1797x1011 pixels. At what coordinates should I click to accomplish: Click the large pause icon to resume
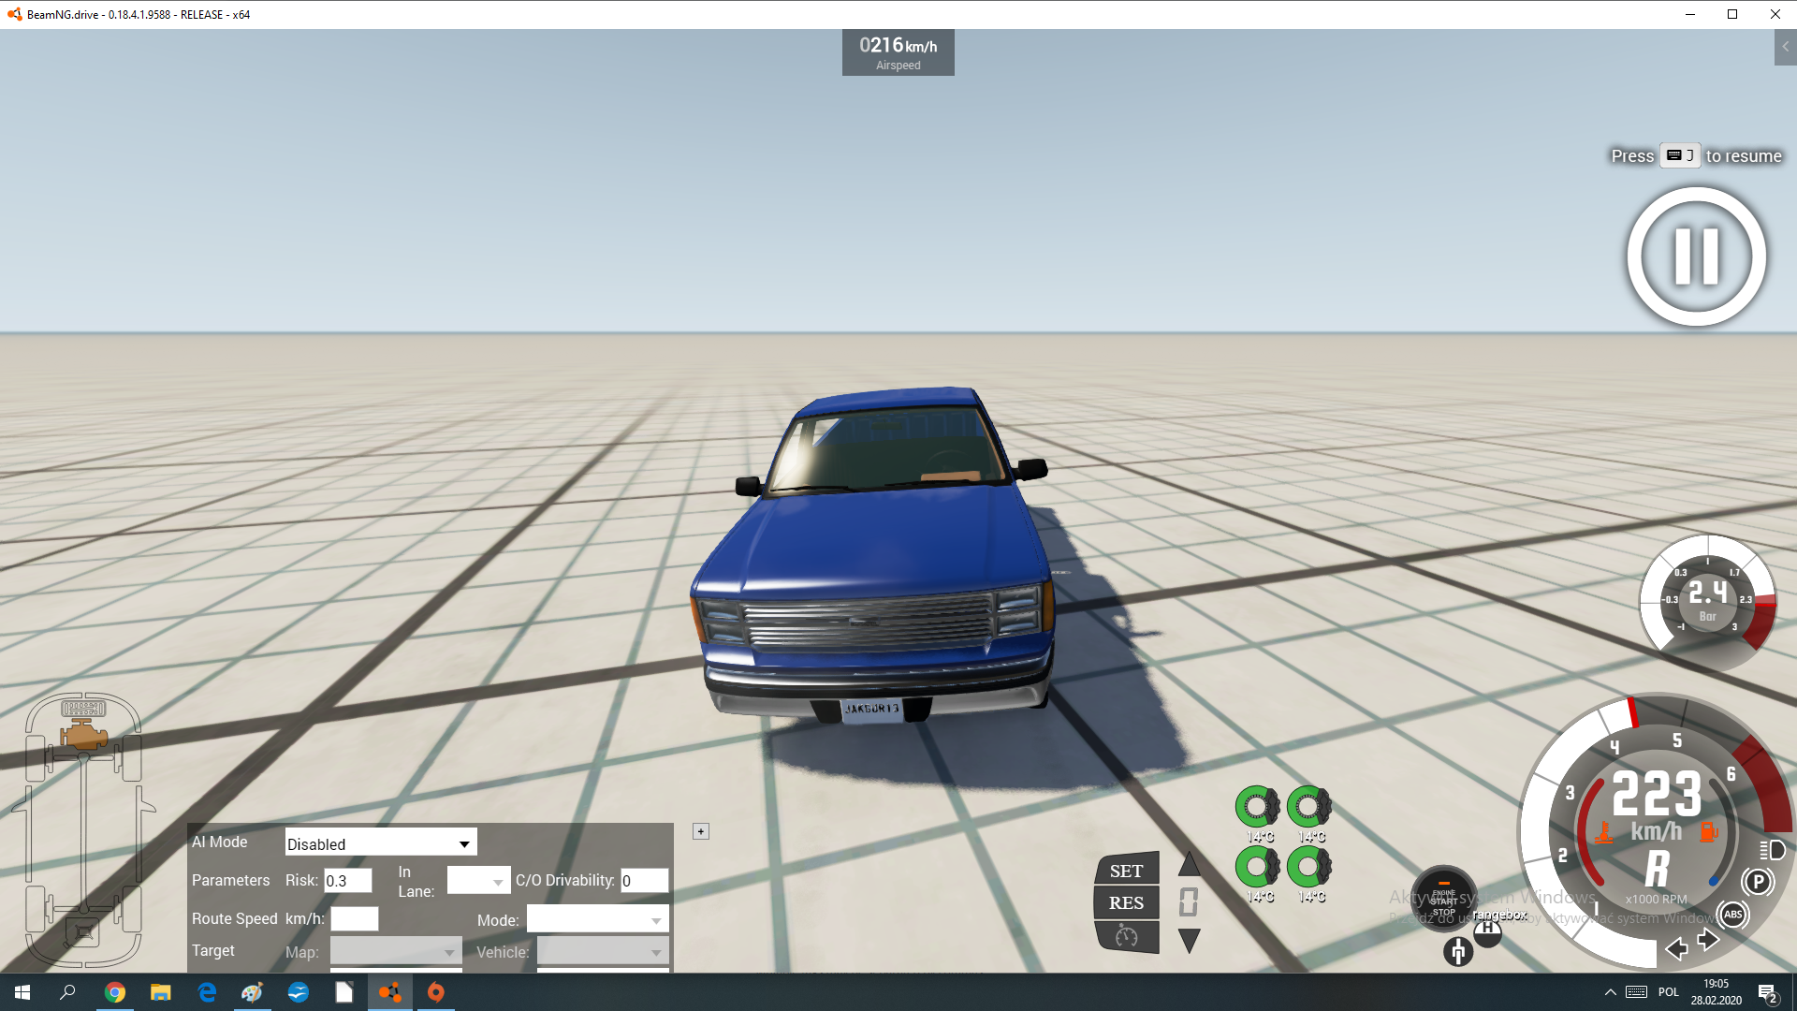click(x=1696, y=256)
